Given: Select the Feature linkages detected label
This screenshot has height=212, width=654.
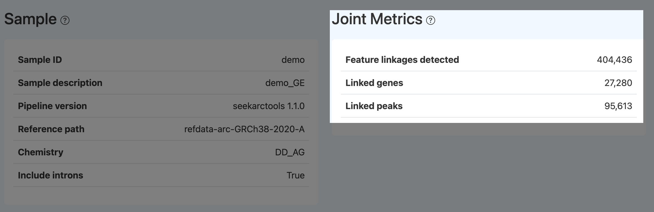Looking at the screenshot, I should pos(402,60).
